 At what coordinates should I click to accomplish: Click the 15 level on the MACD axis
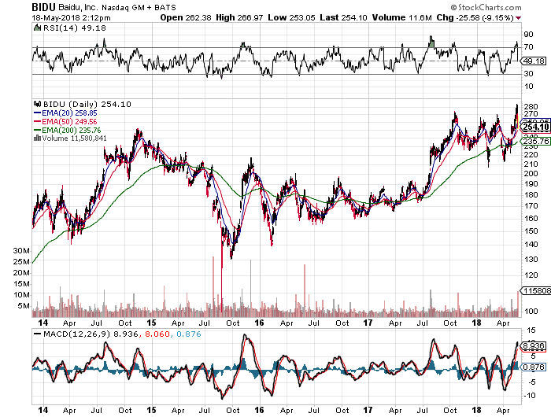coord(531,330)
